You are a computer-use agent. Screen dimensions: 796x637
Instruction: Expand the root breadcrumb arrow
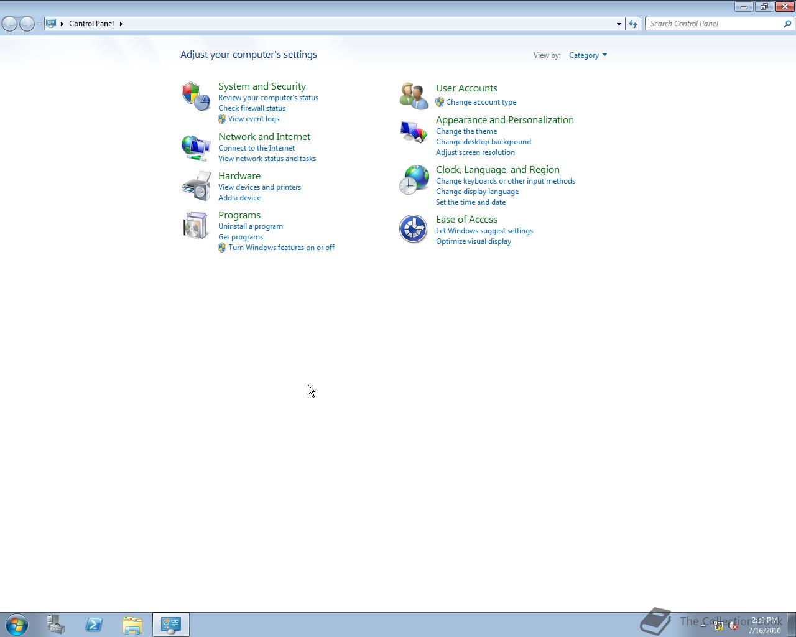(x=62, y=24)
